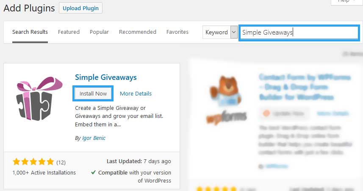The height and width of the screenshot is (191, 363).
Task: Open the Favorites tab
Action: pyautogui.click(x=177, y=32)
